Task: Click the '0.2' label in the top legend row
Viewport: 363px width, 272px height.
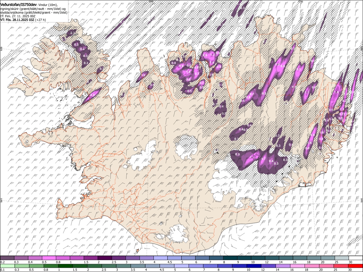Action: tap(2, 262)
